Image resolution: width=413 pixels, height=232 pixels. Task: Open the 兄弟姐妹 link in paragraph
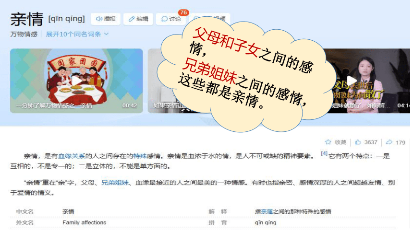pos(115,183)
